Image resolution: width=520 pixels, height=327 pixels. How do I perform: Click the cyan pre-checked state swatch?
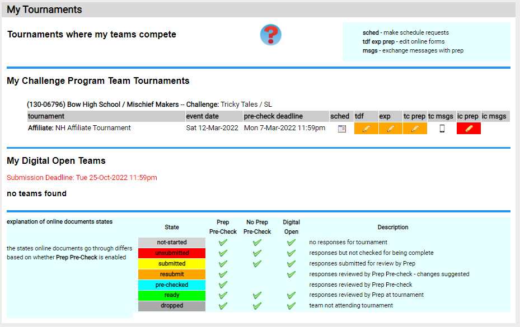(172, 285)
